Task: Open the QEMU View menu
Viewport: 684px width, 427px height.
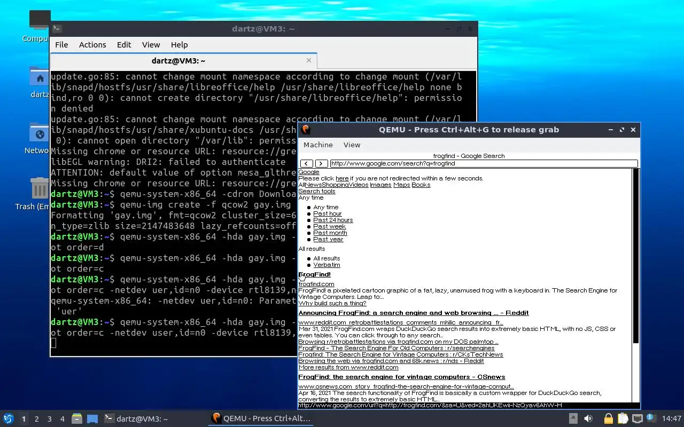Action: coord(352,145)
